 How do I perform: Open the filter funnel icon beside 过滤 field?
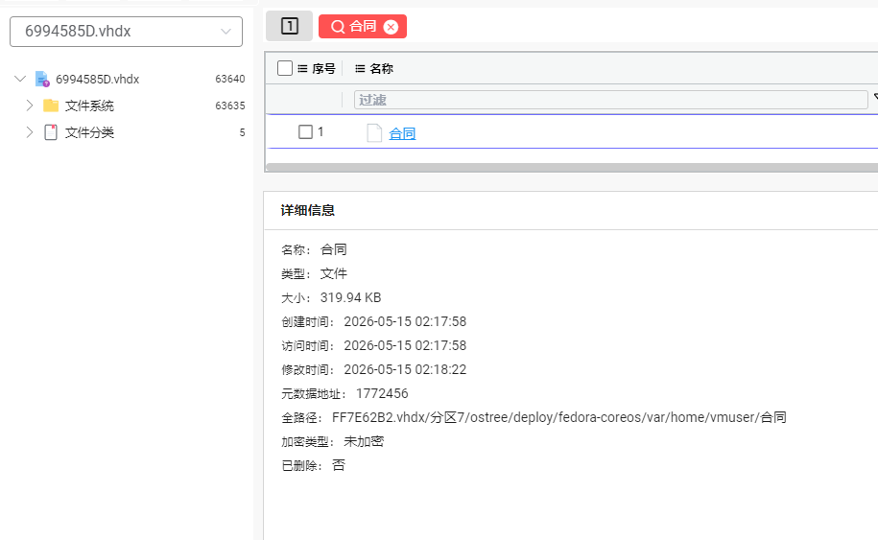(x=875, y=98)
